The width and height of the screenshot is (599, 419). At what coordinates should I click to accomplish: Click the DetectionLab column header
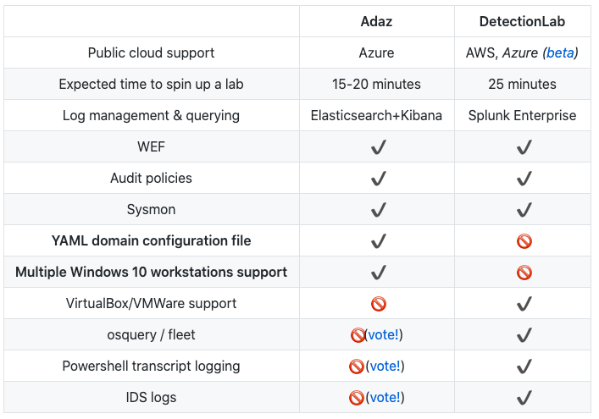coord(523,21)
